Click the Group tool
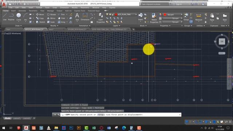 pyautogui.click(x=186, y=17)
